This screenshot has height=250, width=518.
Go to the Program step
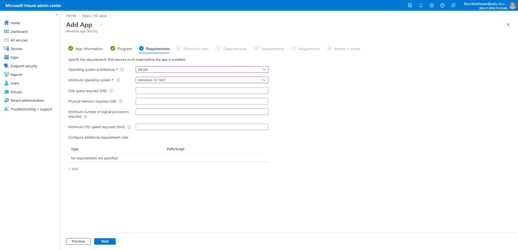[121, 49]
